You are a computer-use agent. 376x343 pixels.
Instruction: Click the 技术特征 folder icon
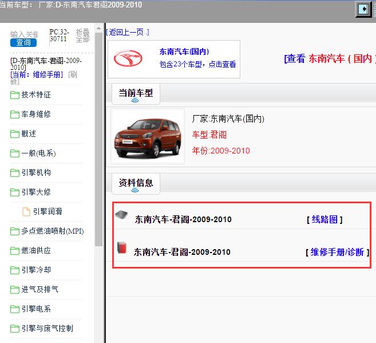(15, 95)
